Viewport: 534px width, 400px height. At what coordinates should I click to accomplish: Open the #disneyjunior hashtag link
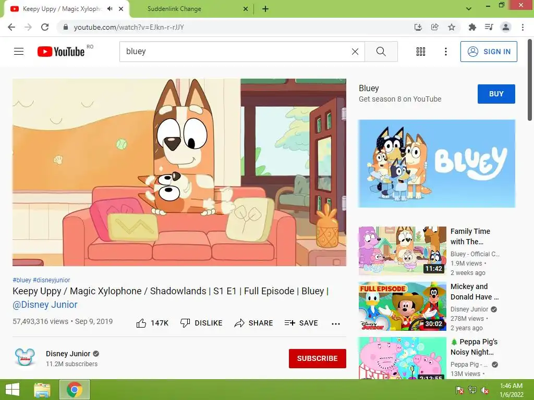[x=52, y=280]
